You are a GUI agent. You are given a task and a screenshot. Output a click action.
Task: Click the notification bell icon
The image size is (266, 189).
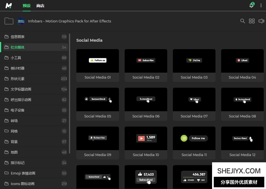point(251,5)
